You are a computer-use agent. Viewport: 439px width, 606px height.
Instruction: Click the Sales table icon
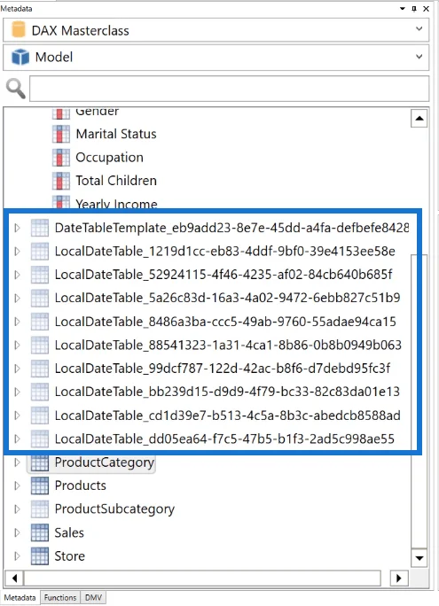[x=40, y=532]
